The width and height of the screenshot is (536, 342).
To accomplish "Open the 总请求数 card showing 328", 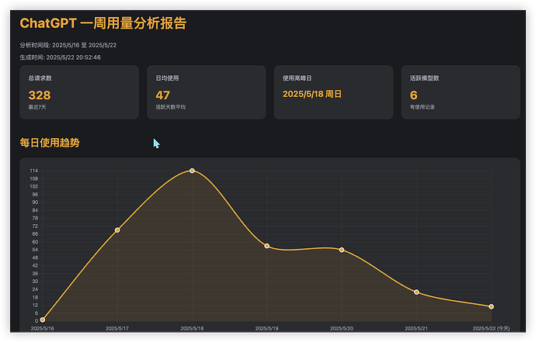I will (x=79, y=92).
